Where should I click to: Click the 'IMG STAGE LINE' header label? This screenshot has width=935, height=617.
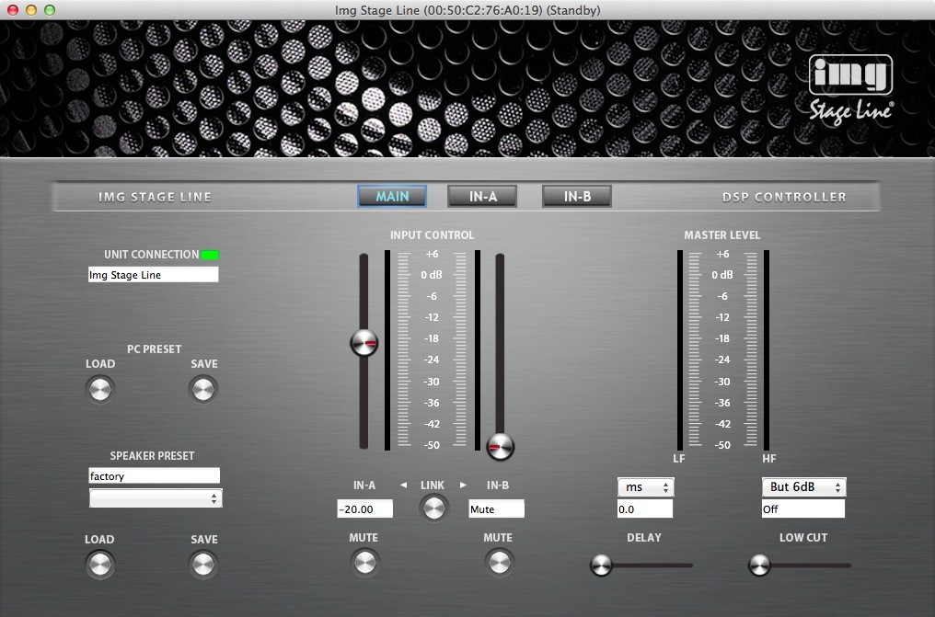(x=155, y=197)
